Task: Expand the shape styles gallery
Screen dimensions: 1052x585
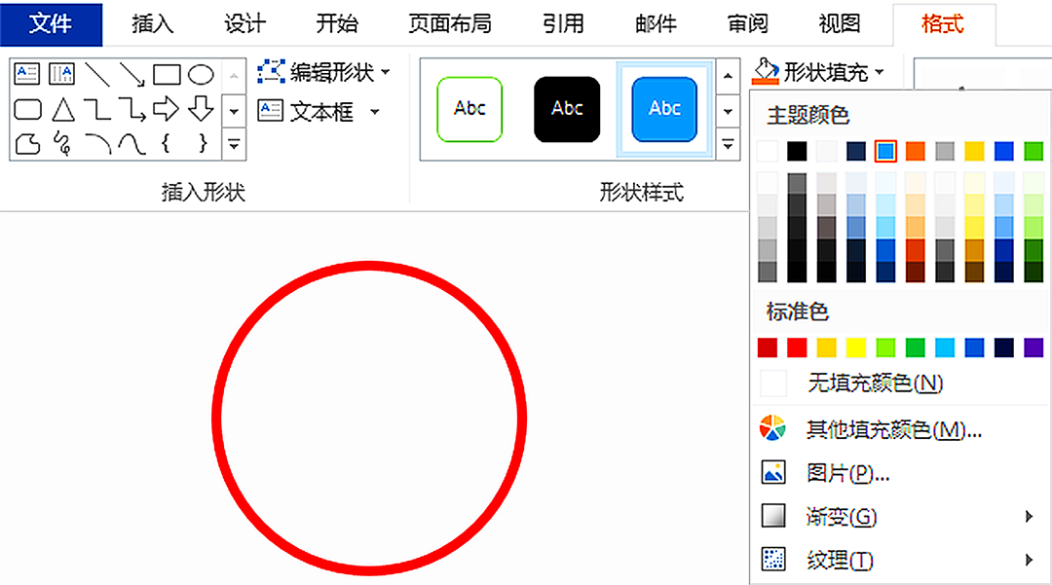Action: click(728, 144)
